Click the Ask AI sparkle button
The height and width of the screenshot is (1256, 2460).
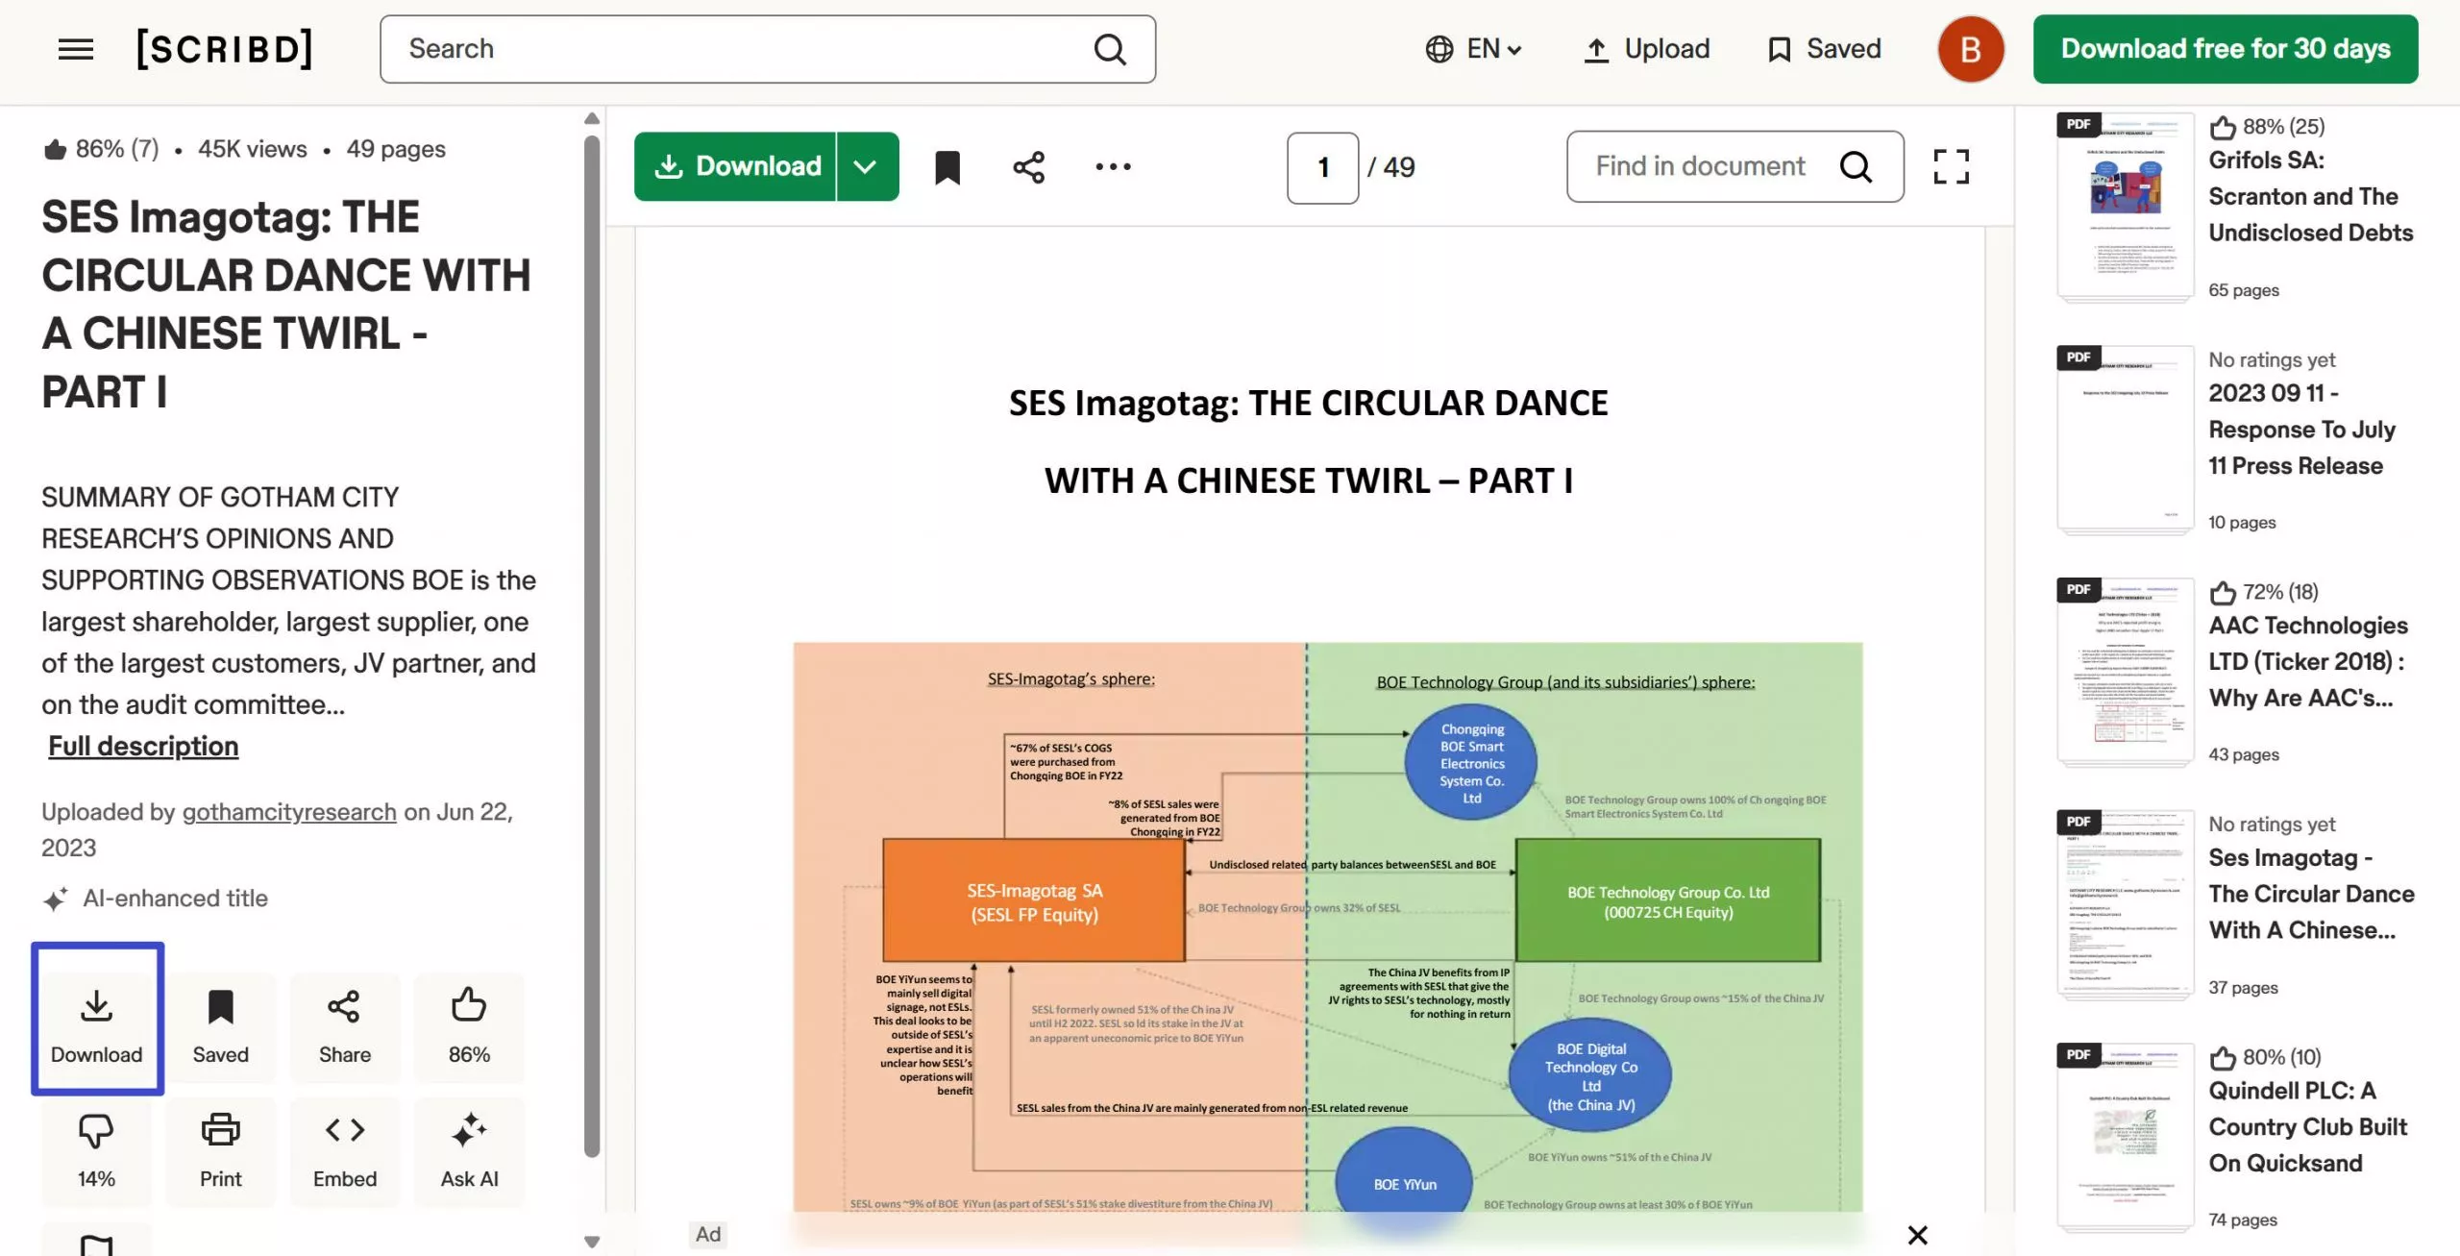coord(469,1149)
